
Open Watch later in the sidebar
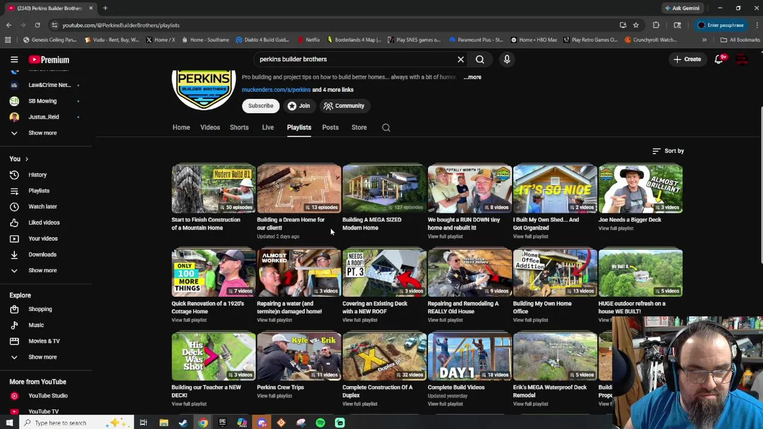42,207
